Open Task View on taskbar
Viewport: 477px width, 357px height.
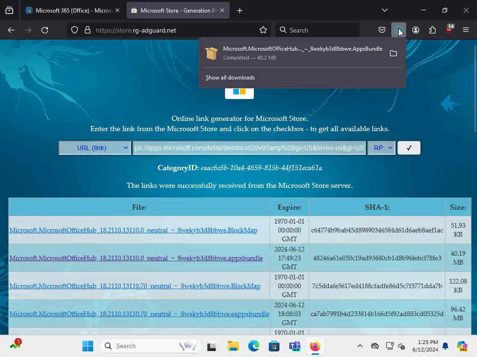(x=212, y=346)
